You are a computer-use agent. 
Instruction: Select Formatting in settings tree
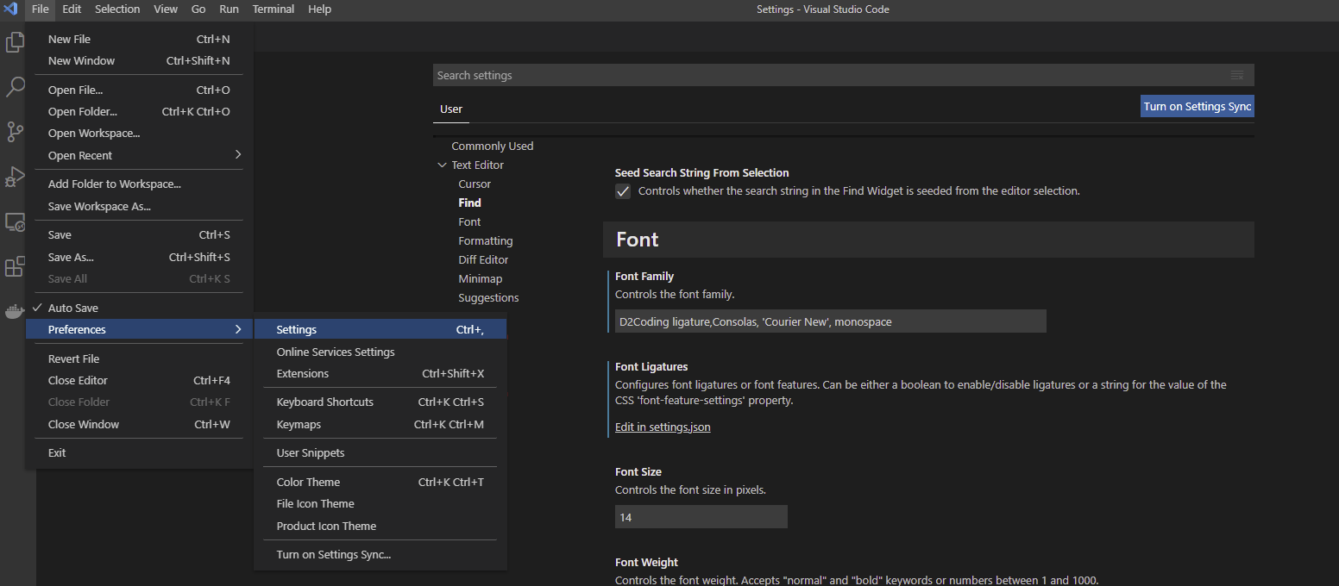486,240
